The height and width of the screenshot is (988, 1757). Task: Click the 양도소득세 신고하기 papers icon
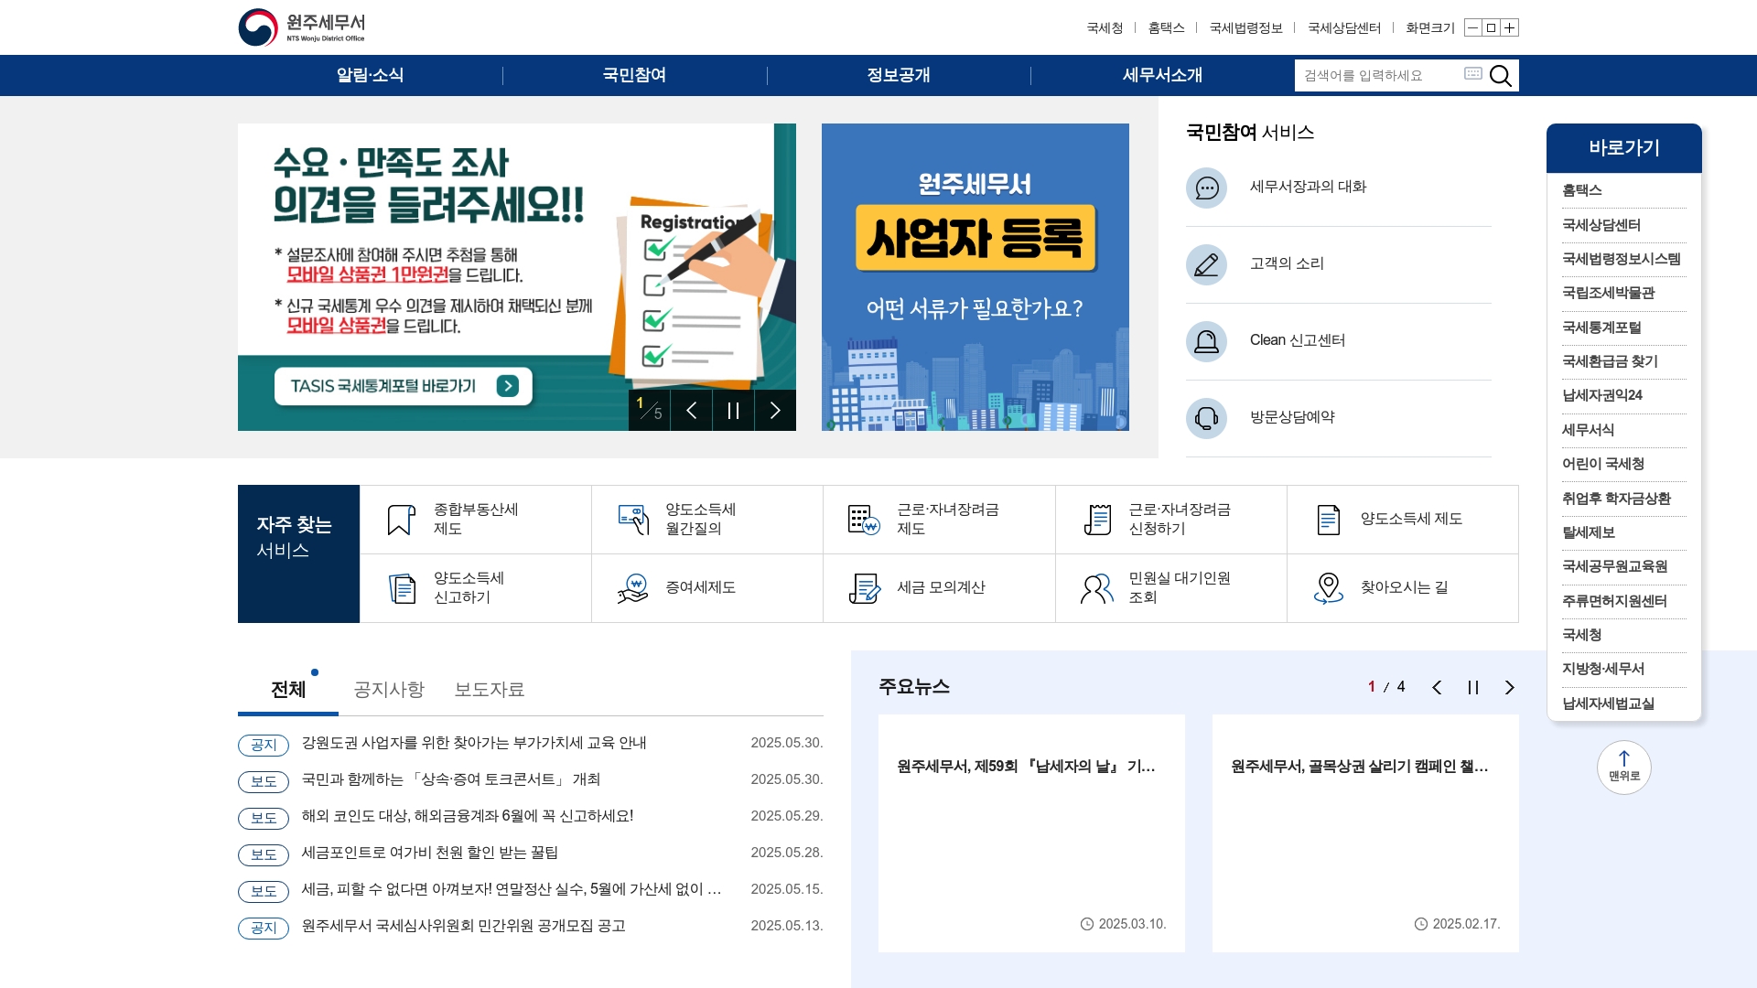[402, 588]
